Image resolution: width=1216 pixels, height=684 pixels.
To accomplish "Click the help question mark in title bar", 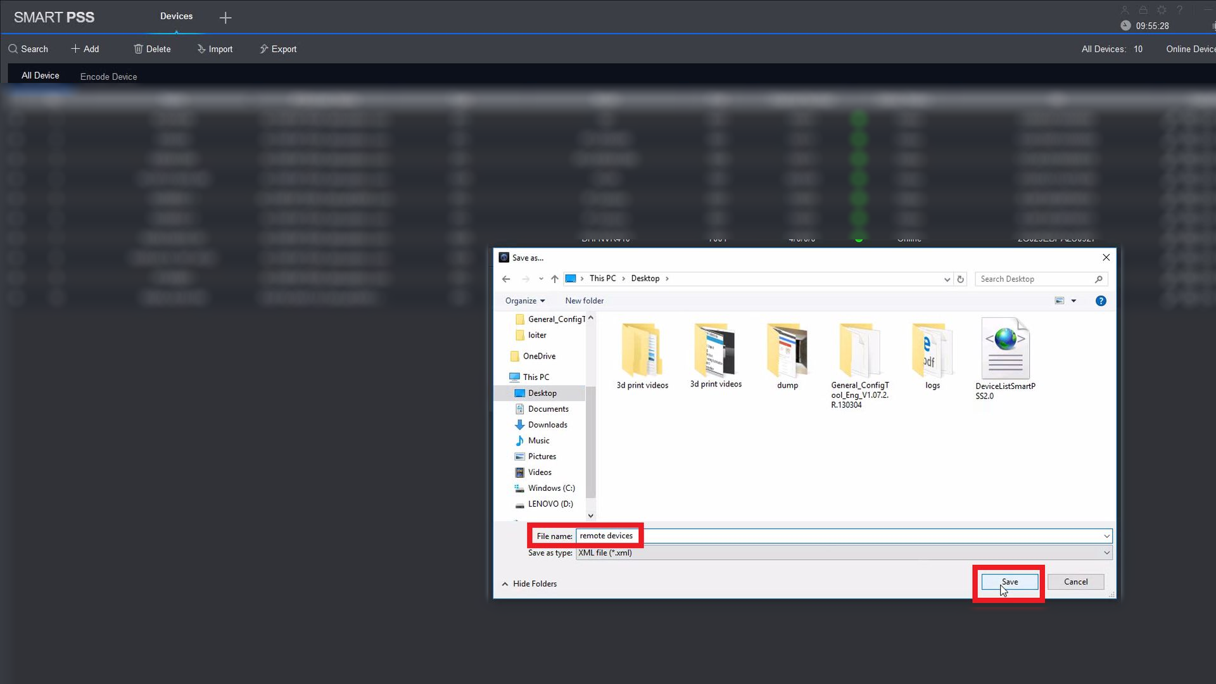I will point(1180,10).
